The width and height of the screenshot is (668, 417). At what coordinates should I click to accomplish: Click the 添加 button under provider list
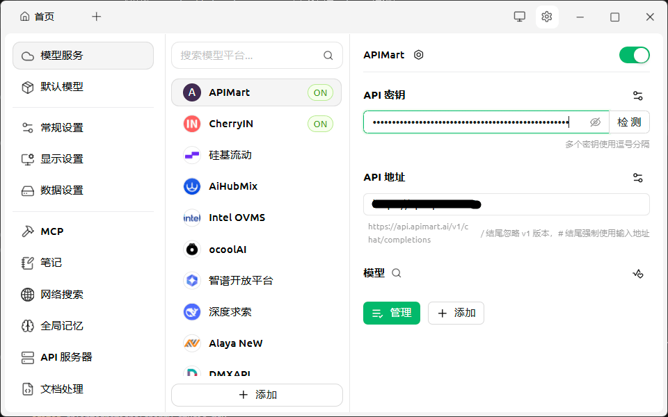(x=257, y=395)
